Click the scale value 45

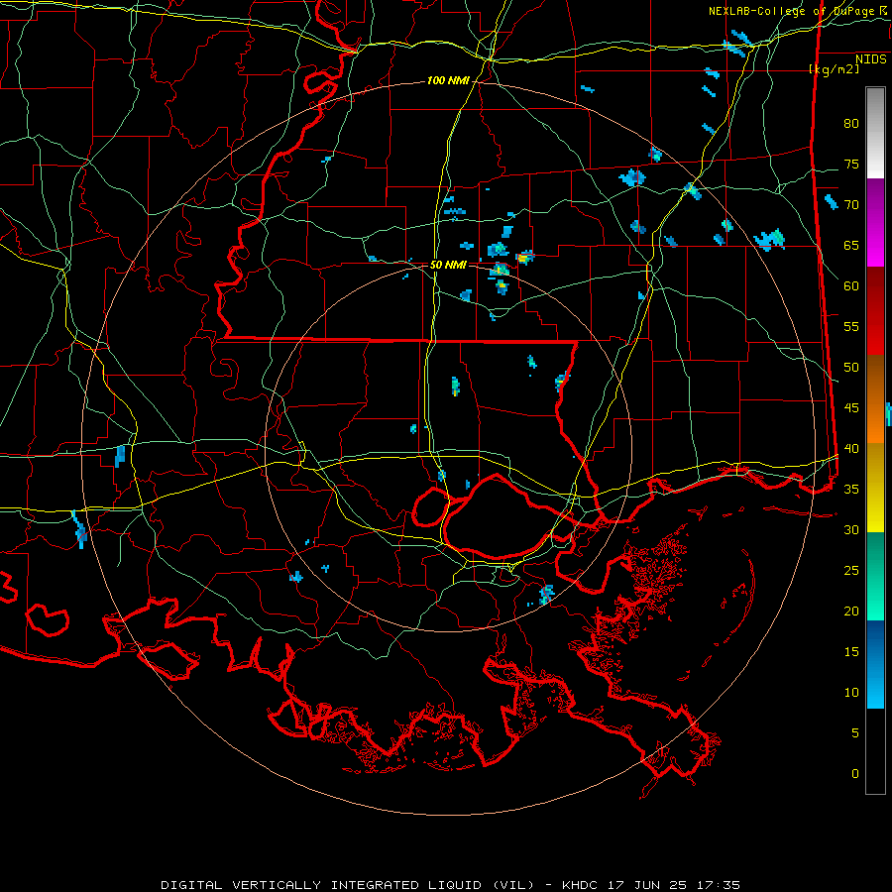coord(851,408)
